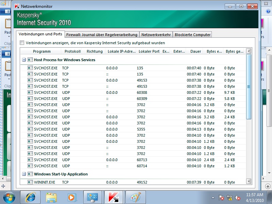
Task: Click the 60714 local port cell
Action: 142,166
